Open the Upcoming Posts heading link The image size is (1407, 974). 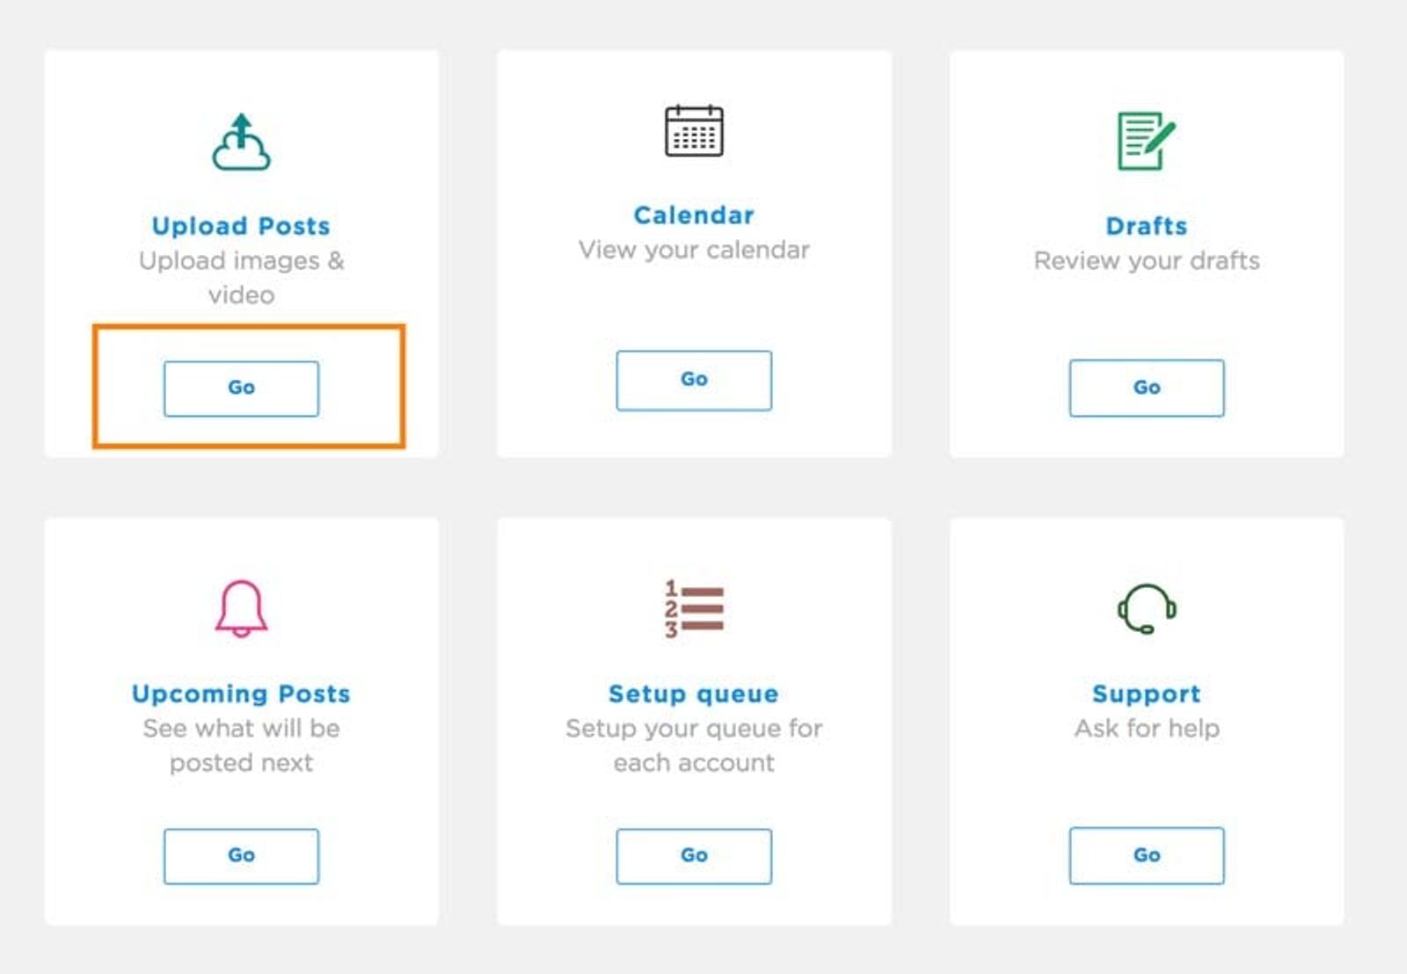(x=241, y=694)
